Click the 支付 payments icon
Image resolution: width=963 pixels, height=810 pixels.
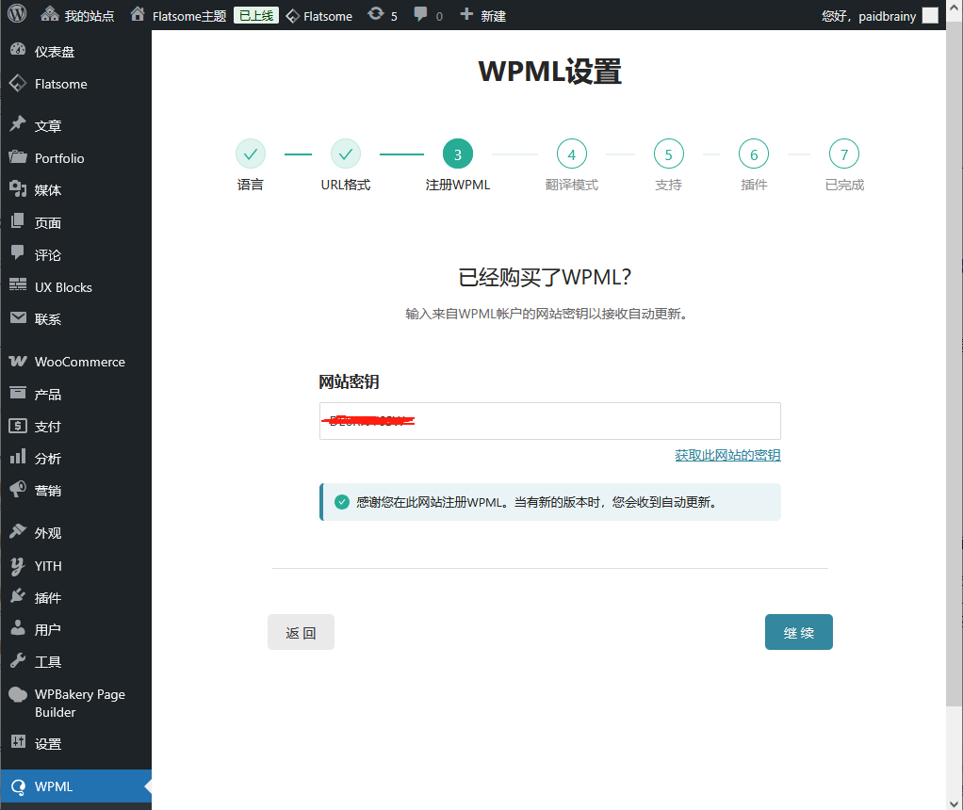(x=18, y=426)
